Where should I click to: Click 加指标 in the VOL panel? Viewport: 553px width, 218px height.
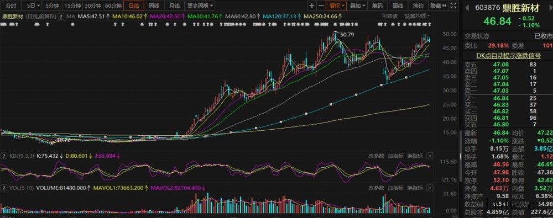coord(395,188)
